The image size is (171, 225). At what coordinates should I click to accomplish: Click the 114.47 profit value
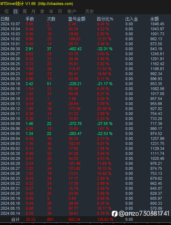[74, 69]
